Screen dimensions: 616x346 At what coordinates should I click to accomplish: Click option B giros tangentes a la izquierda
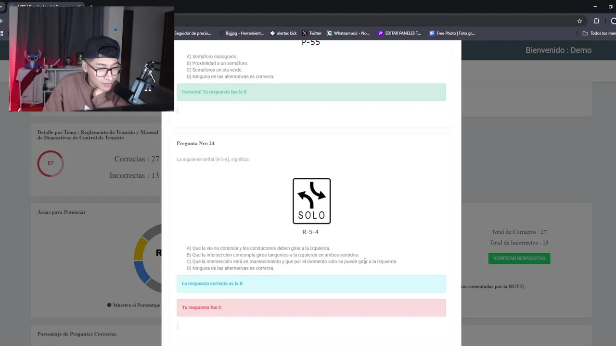click(x=272, y=255)
